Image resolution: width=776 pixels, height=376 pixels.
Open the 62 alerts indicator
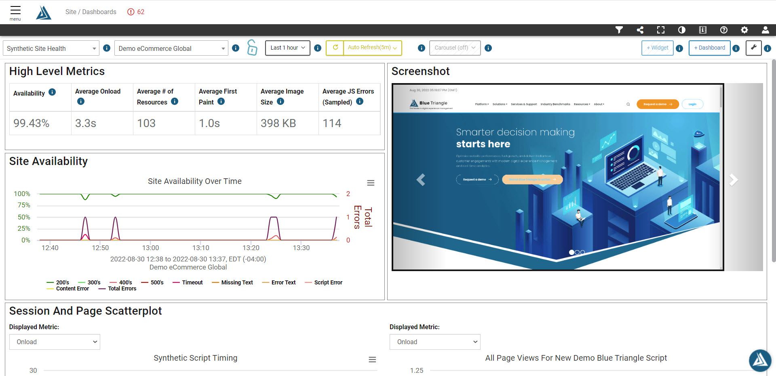(136, 12)
